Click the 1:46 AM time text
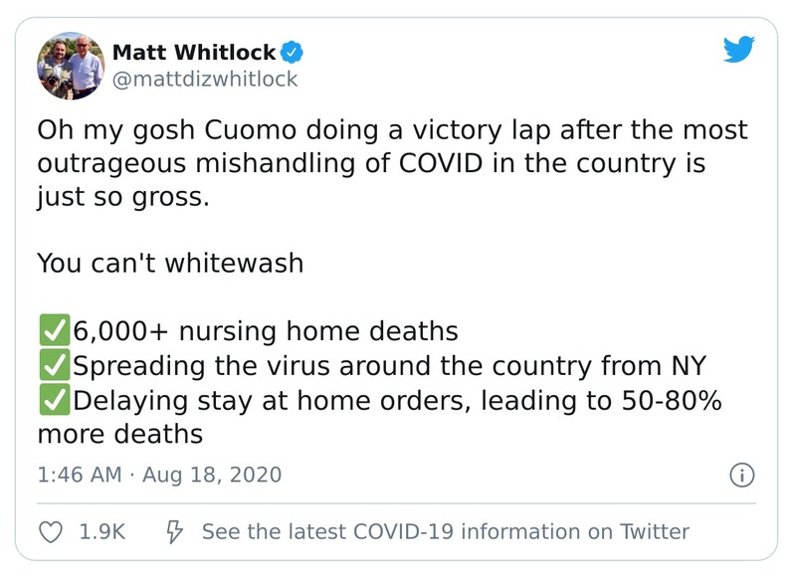 point(78,475)
